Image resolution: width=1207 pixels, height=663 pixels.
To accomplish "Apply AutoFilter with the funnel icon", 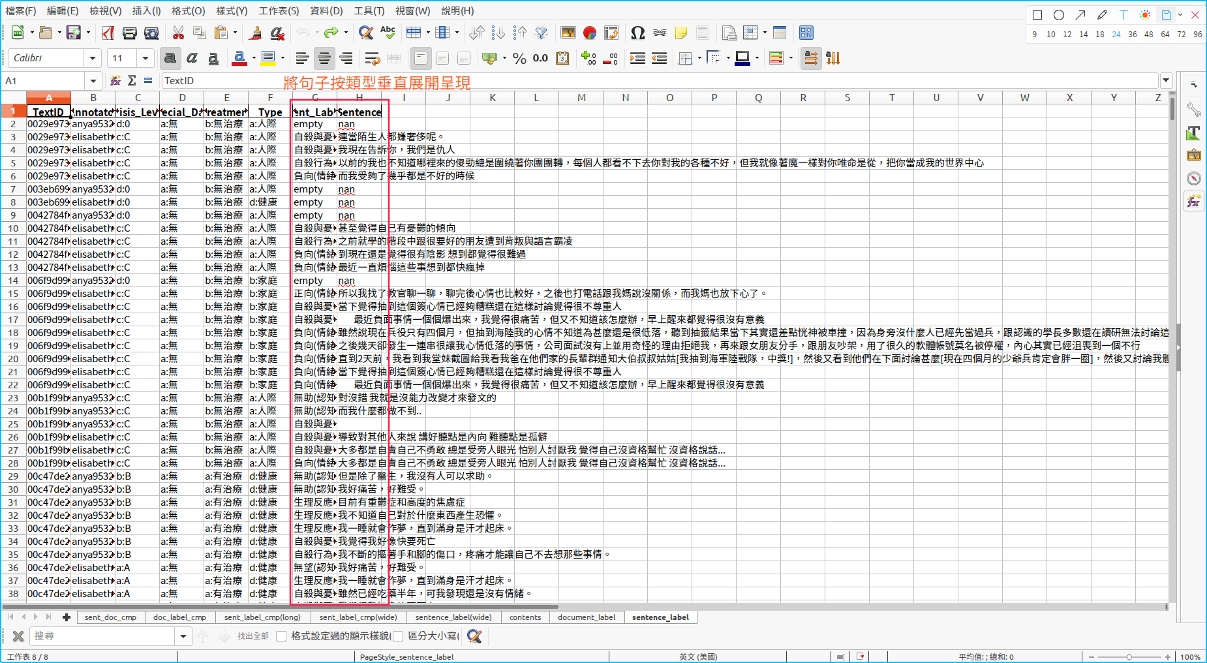I will 541,33.
